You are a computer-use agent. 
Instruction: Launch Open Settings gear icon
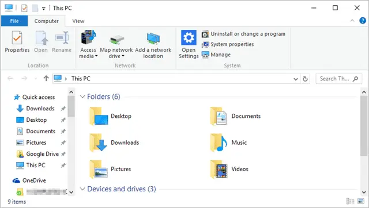click(x=189, y=37)
